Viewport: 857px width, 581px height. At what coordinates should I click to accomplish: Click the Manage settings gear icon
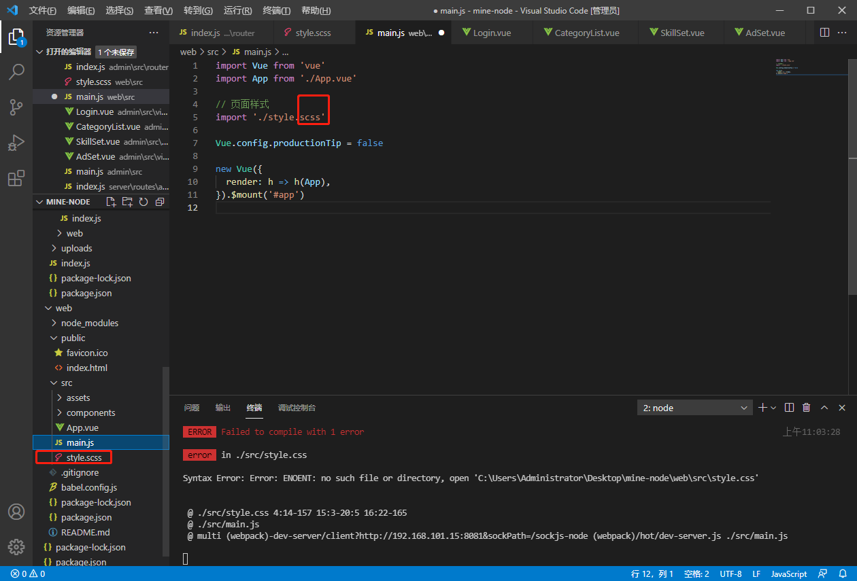point(16,546)
